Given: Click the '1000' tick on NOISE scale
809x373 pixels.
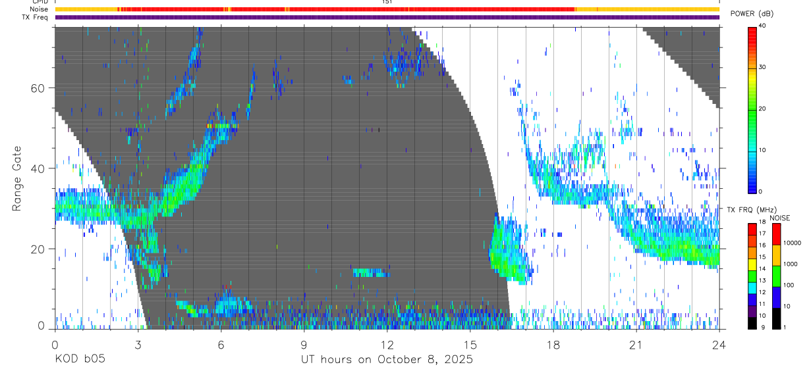Looking at the screenshot, I should (x=790, y=264).
